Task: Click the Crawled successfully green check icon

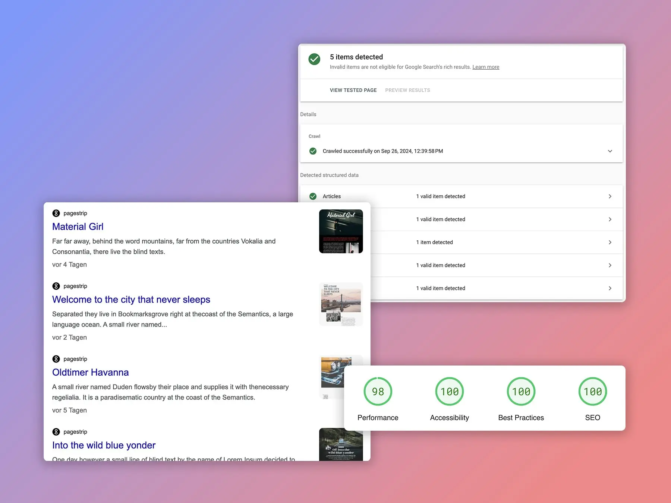Action: (313, 151)
